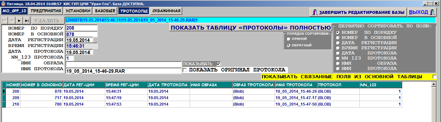Screen dimensions: 441x122
Task: Click ИМЯ ПРОТОКОЛА column header
Action: click(296, 85)
